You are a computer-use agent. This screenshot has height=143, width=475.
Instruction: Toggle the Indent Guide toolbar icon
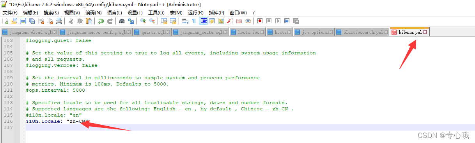(203, 21)
